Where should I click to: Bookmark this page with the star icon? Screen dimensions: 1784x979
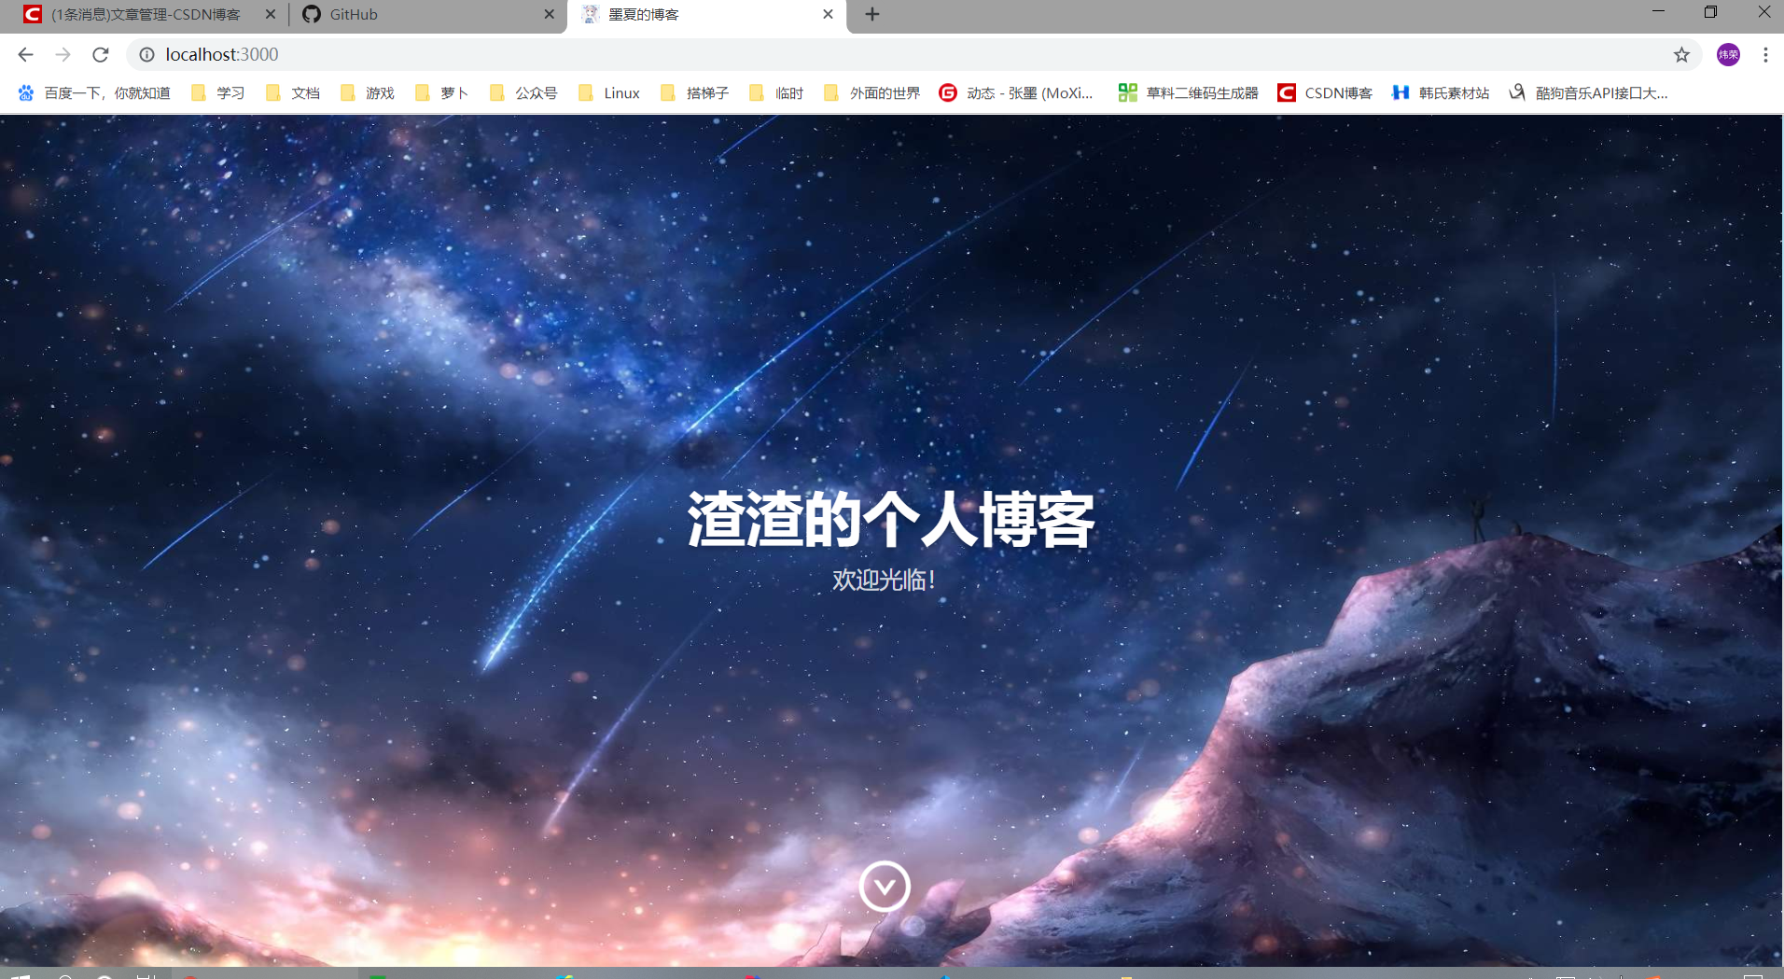coord(1681,54)
